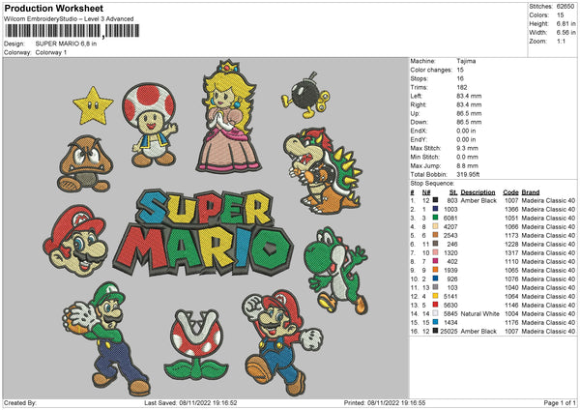
Task: Select the Color changes value 15
Action: point(460,70)
